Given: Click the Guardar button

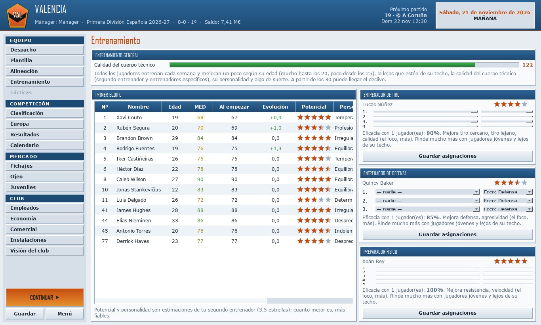Looking at the screenshot, I should point(25,314).
